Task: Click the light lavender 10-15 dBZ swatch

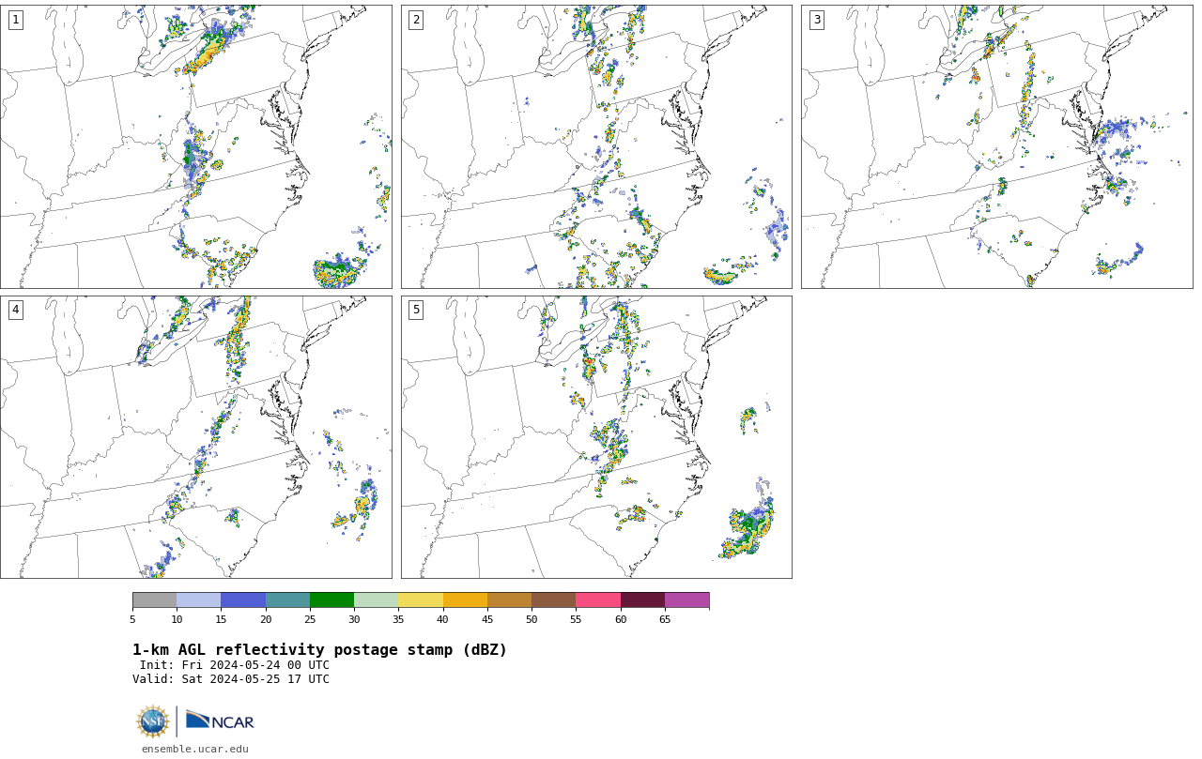Action: (198, 600)
